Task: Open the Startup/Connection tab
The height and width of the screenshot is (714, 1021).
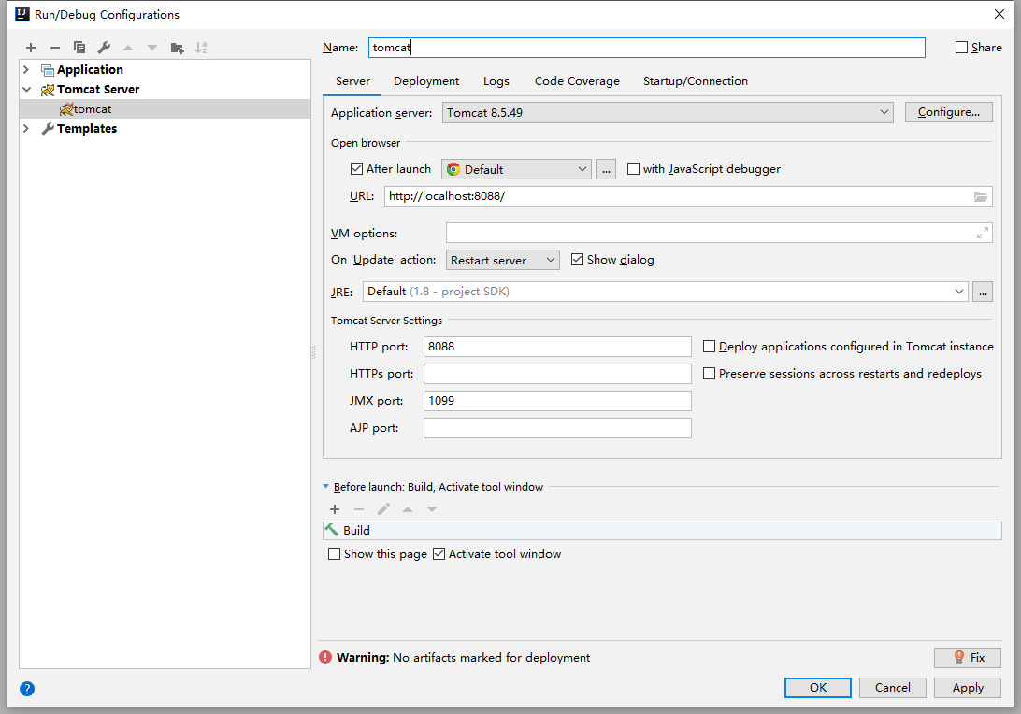Action: coord(696,81)
